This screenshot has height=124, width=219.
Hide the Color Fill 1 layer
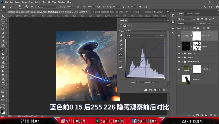pyautogui.click(x=179, y=69)
